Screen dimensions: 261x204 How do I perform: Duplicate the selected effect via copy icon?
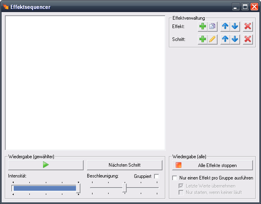[212, 27]
